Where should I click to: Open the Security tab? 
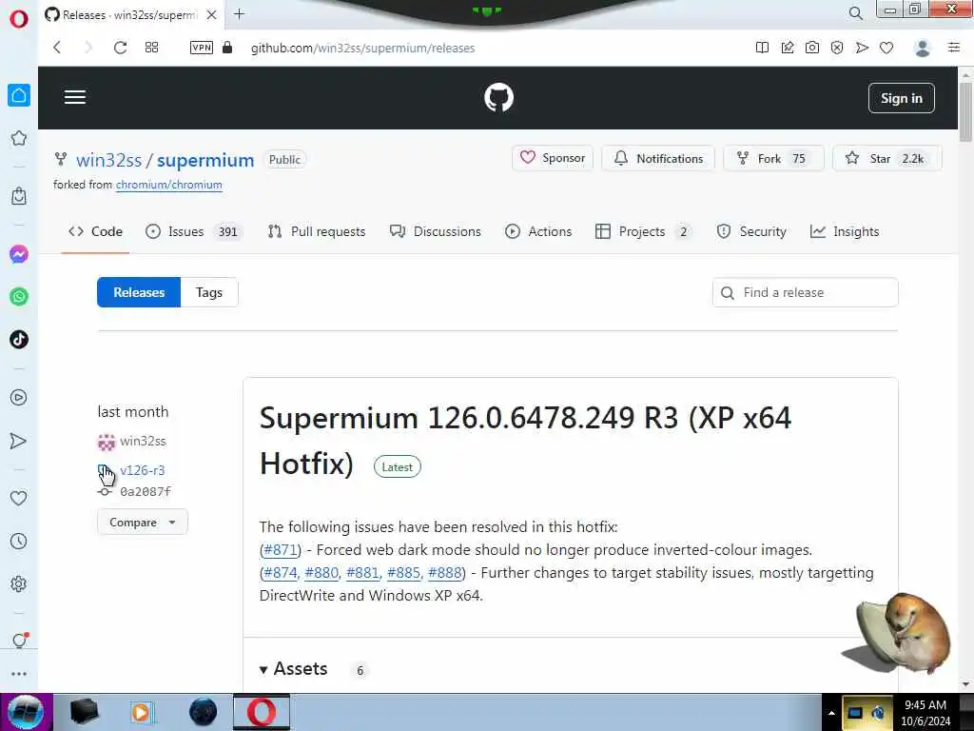coord(751,231)
